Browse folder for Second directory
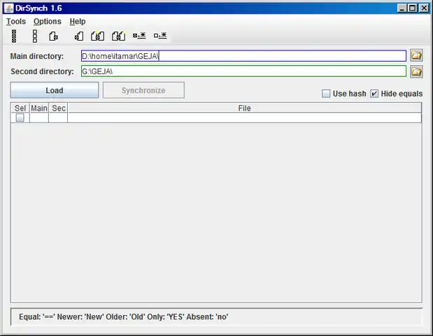433x336 pixels. pos(416,71)
